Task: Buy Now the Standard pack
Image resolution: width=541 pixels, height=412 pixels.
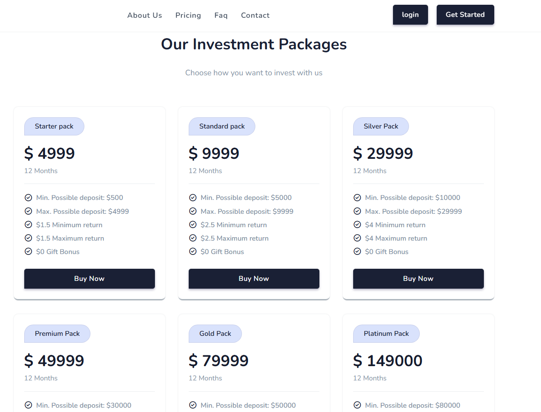Action: click(x=254, y=279)
